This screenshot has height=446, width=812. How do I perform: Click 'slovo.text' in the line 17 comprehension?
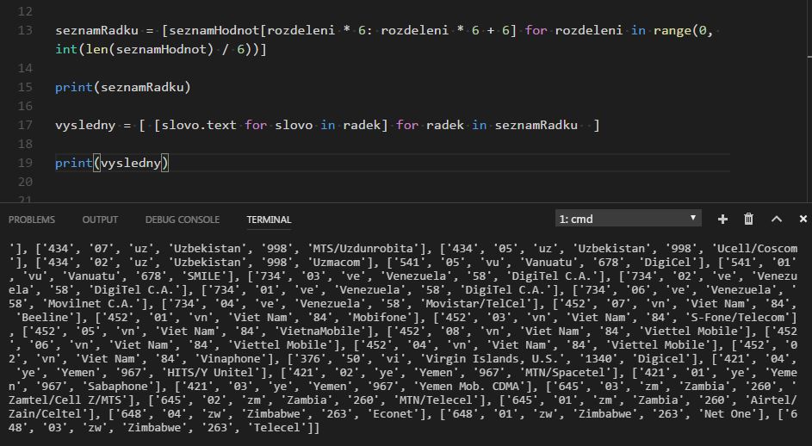point(199,125)
